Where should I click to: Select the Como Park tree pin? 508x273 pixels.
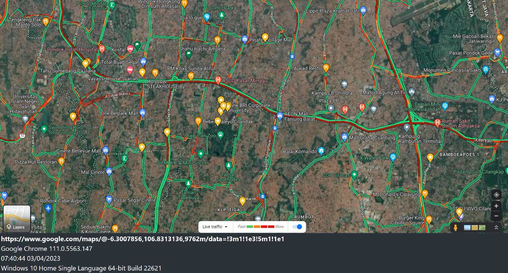pyautogui.click(x=221, y=16)
